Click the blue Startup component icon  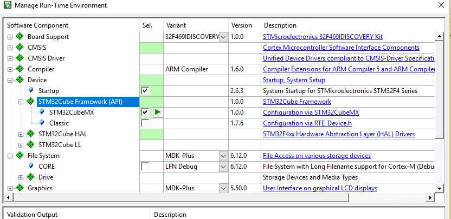coord(31,90)
